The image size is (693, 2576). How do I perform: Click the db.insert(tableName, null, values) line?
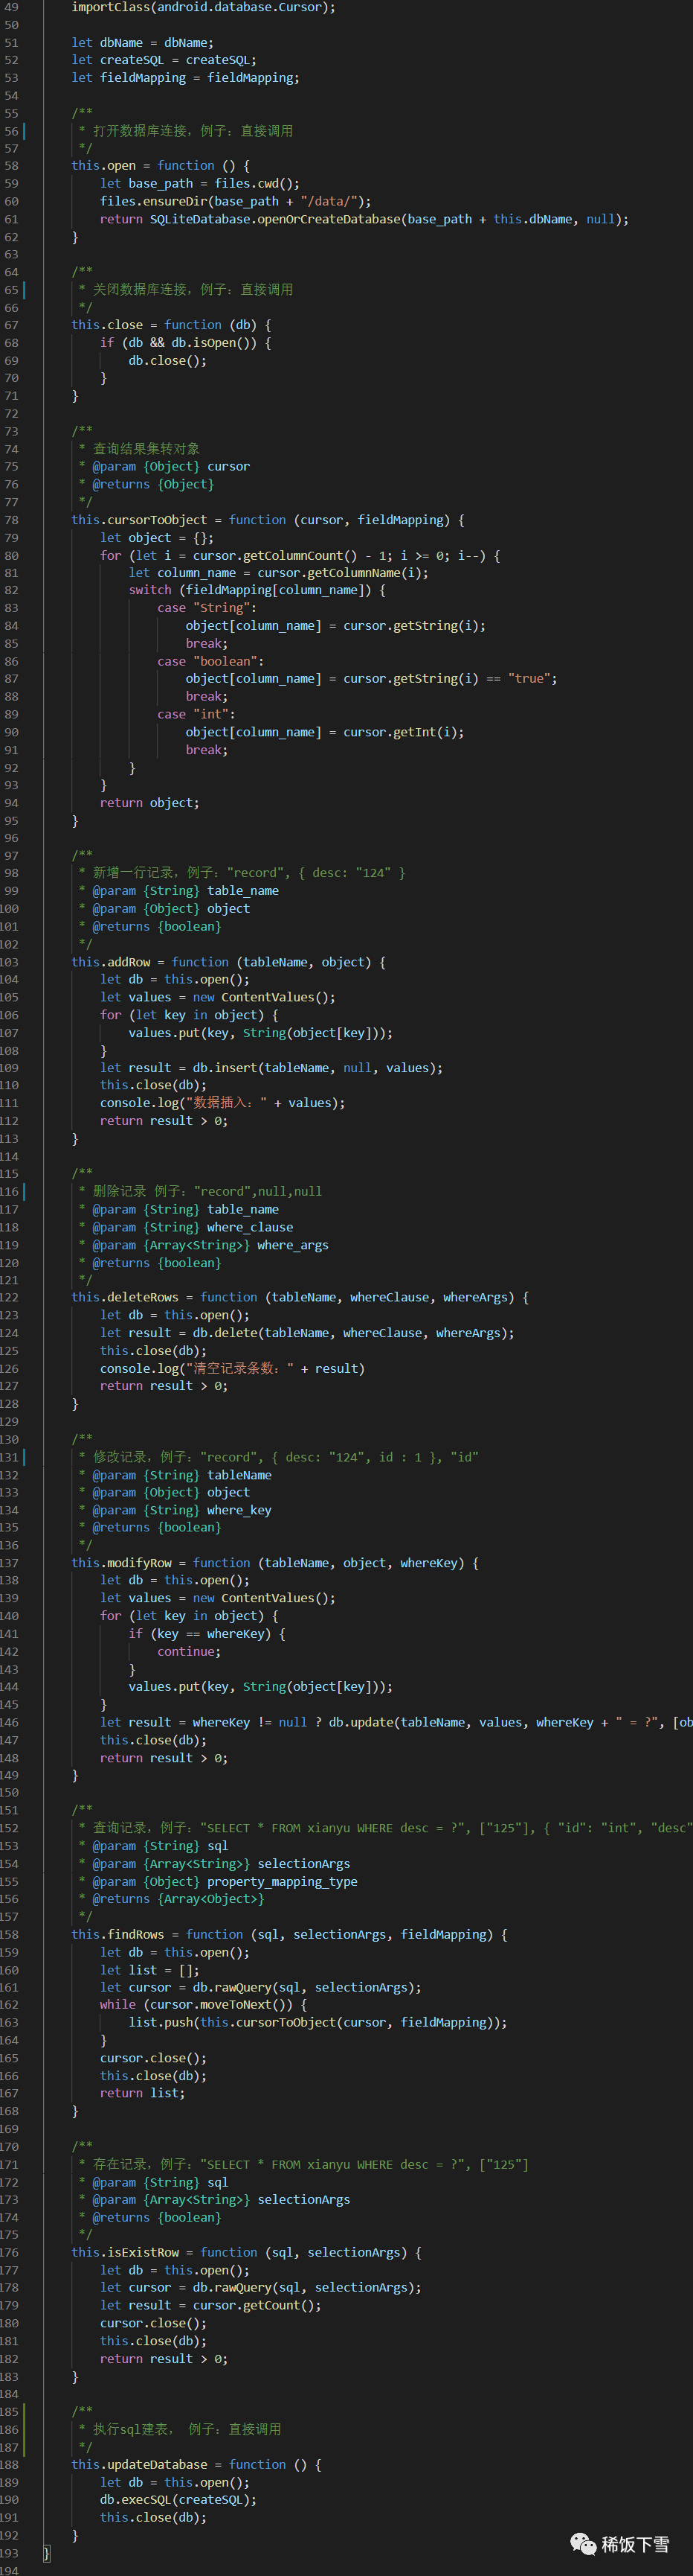point(271,1068)
